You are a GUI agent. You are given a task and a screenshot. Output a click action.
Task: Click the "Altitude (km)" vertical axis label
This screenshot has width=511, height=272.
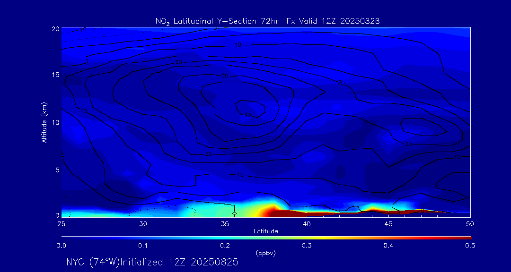[44, 122]
